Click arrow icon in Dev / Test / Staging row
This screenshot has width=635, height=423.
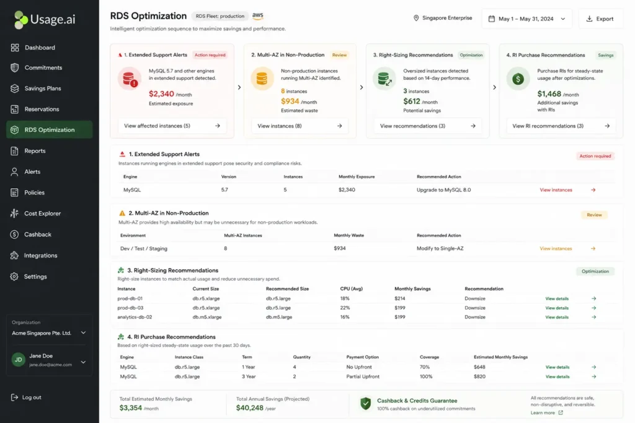pos(593,249)
